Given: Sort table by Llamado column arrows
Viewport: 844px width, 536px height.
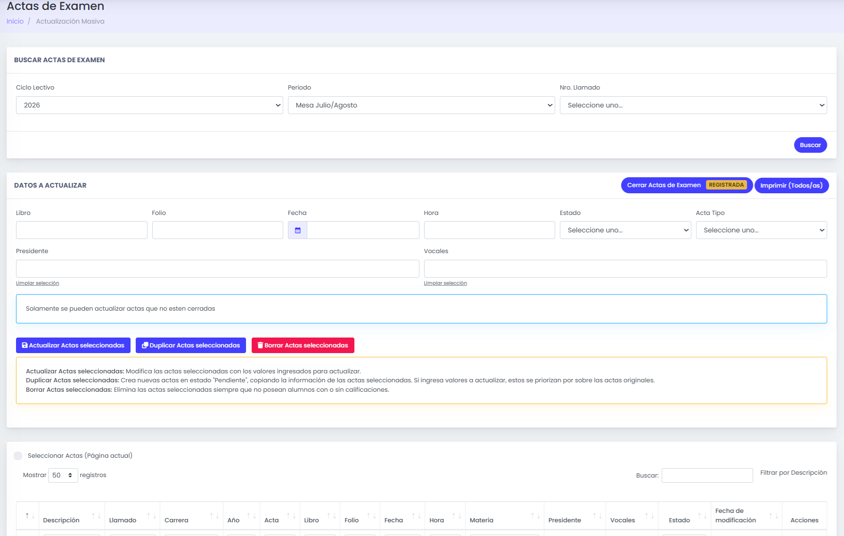Looking at the screenshot, I should point(151,516).
